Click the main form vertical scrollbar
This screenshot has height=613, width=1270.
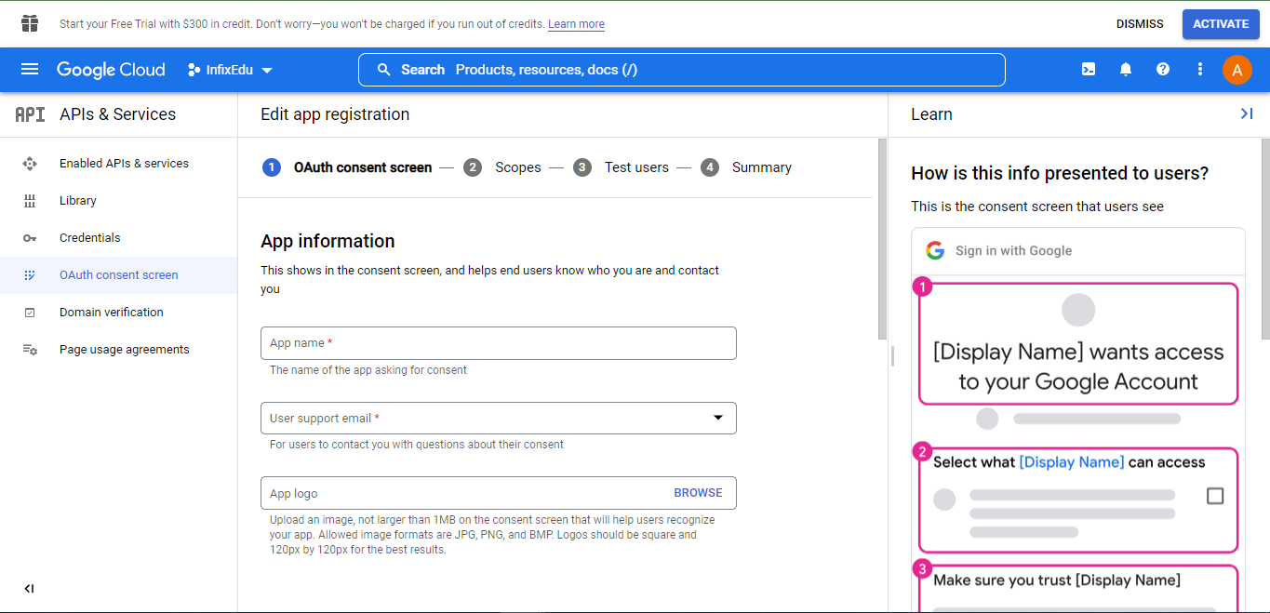pos(883,239)
